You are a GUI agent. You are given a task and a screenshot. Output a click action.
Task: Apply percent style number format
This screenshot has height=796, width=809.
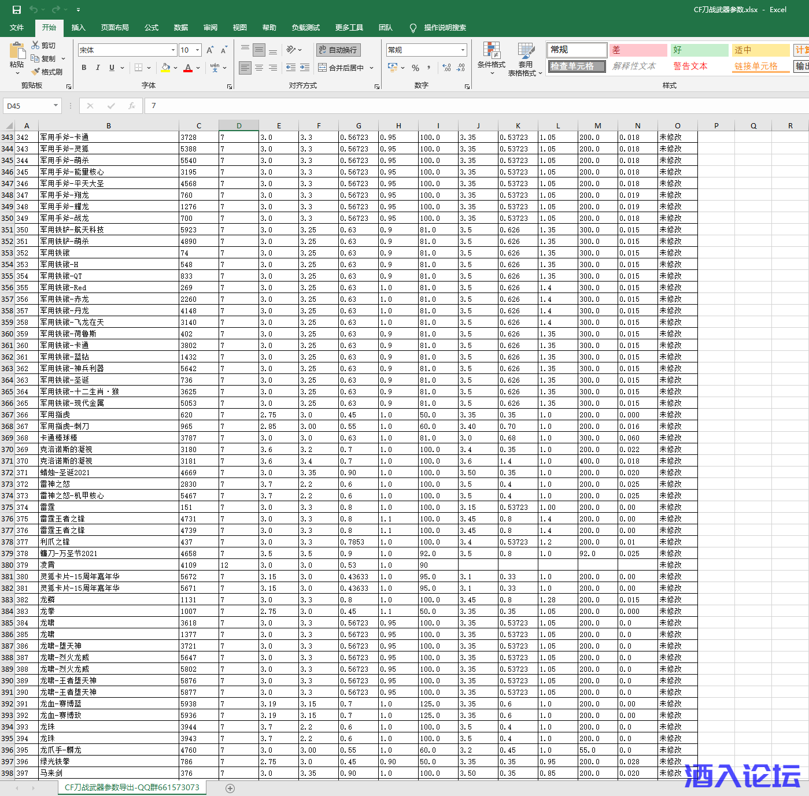point(415,68)
